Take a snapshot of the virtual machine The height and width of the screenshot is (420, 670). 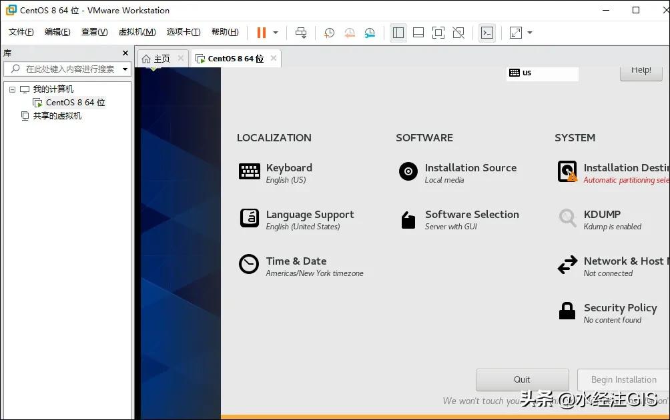pos(328,32)
